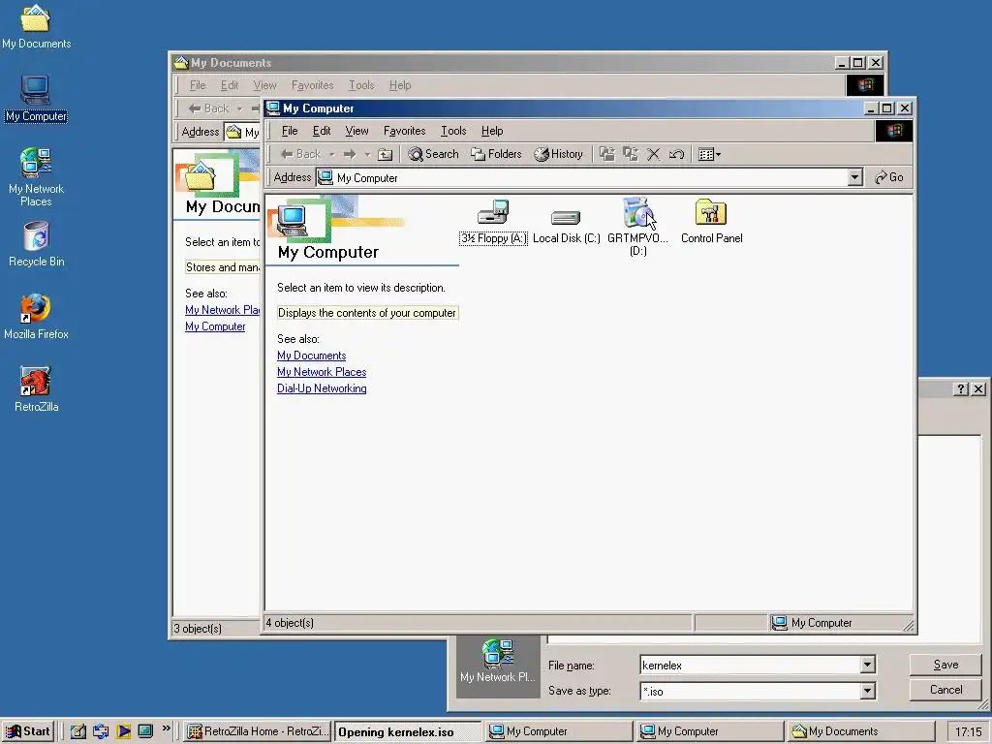Select the GRTMPVOL (D:) CD drive icon
Screen dimensions: 992x744
637,226
